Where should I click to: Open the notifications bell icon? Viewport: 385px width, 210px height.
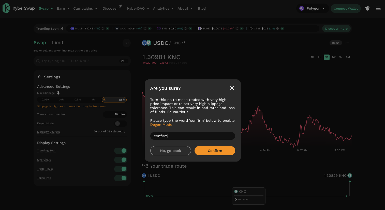tap(367, 8)
